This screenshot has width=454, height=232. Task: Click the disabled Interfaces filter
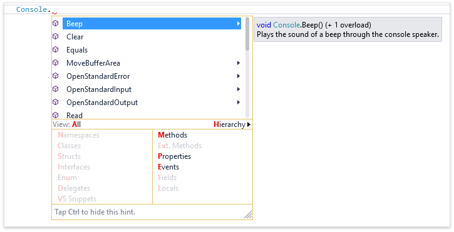point(74,167)
